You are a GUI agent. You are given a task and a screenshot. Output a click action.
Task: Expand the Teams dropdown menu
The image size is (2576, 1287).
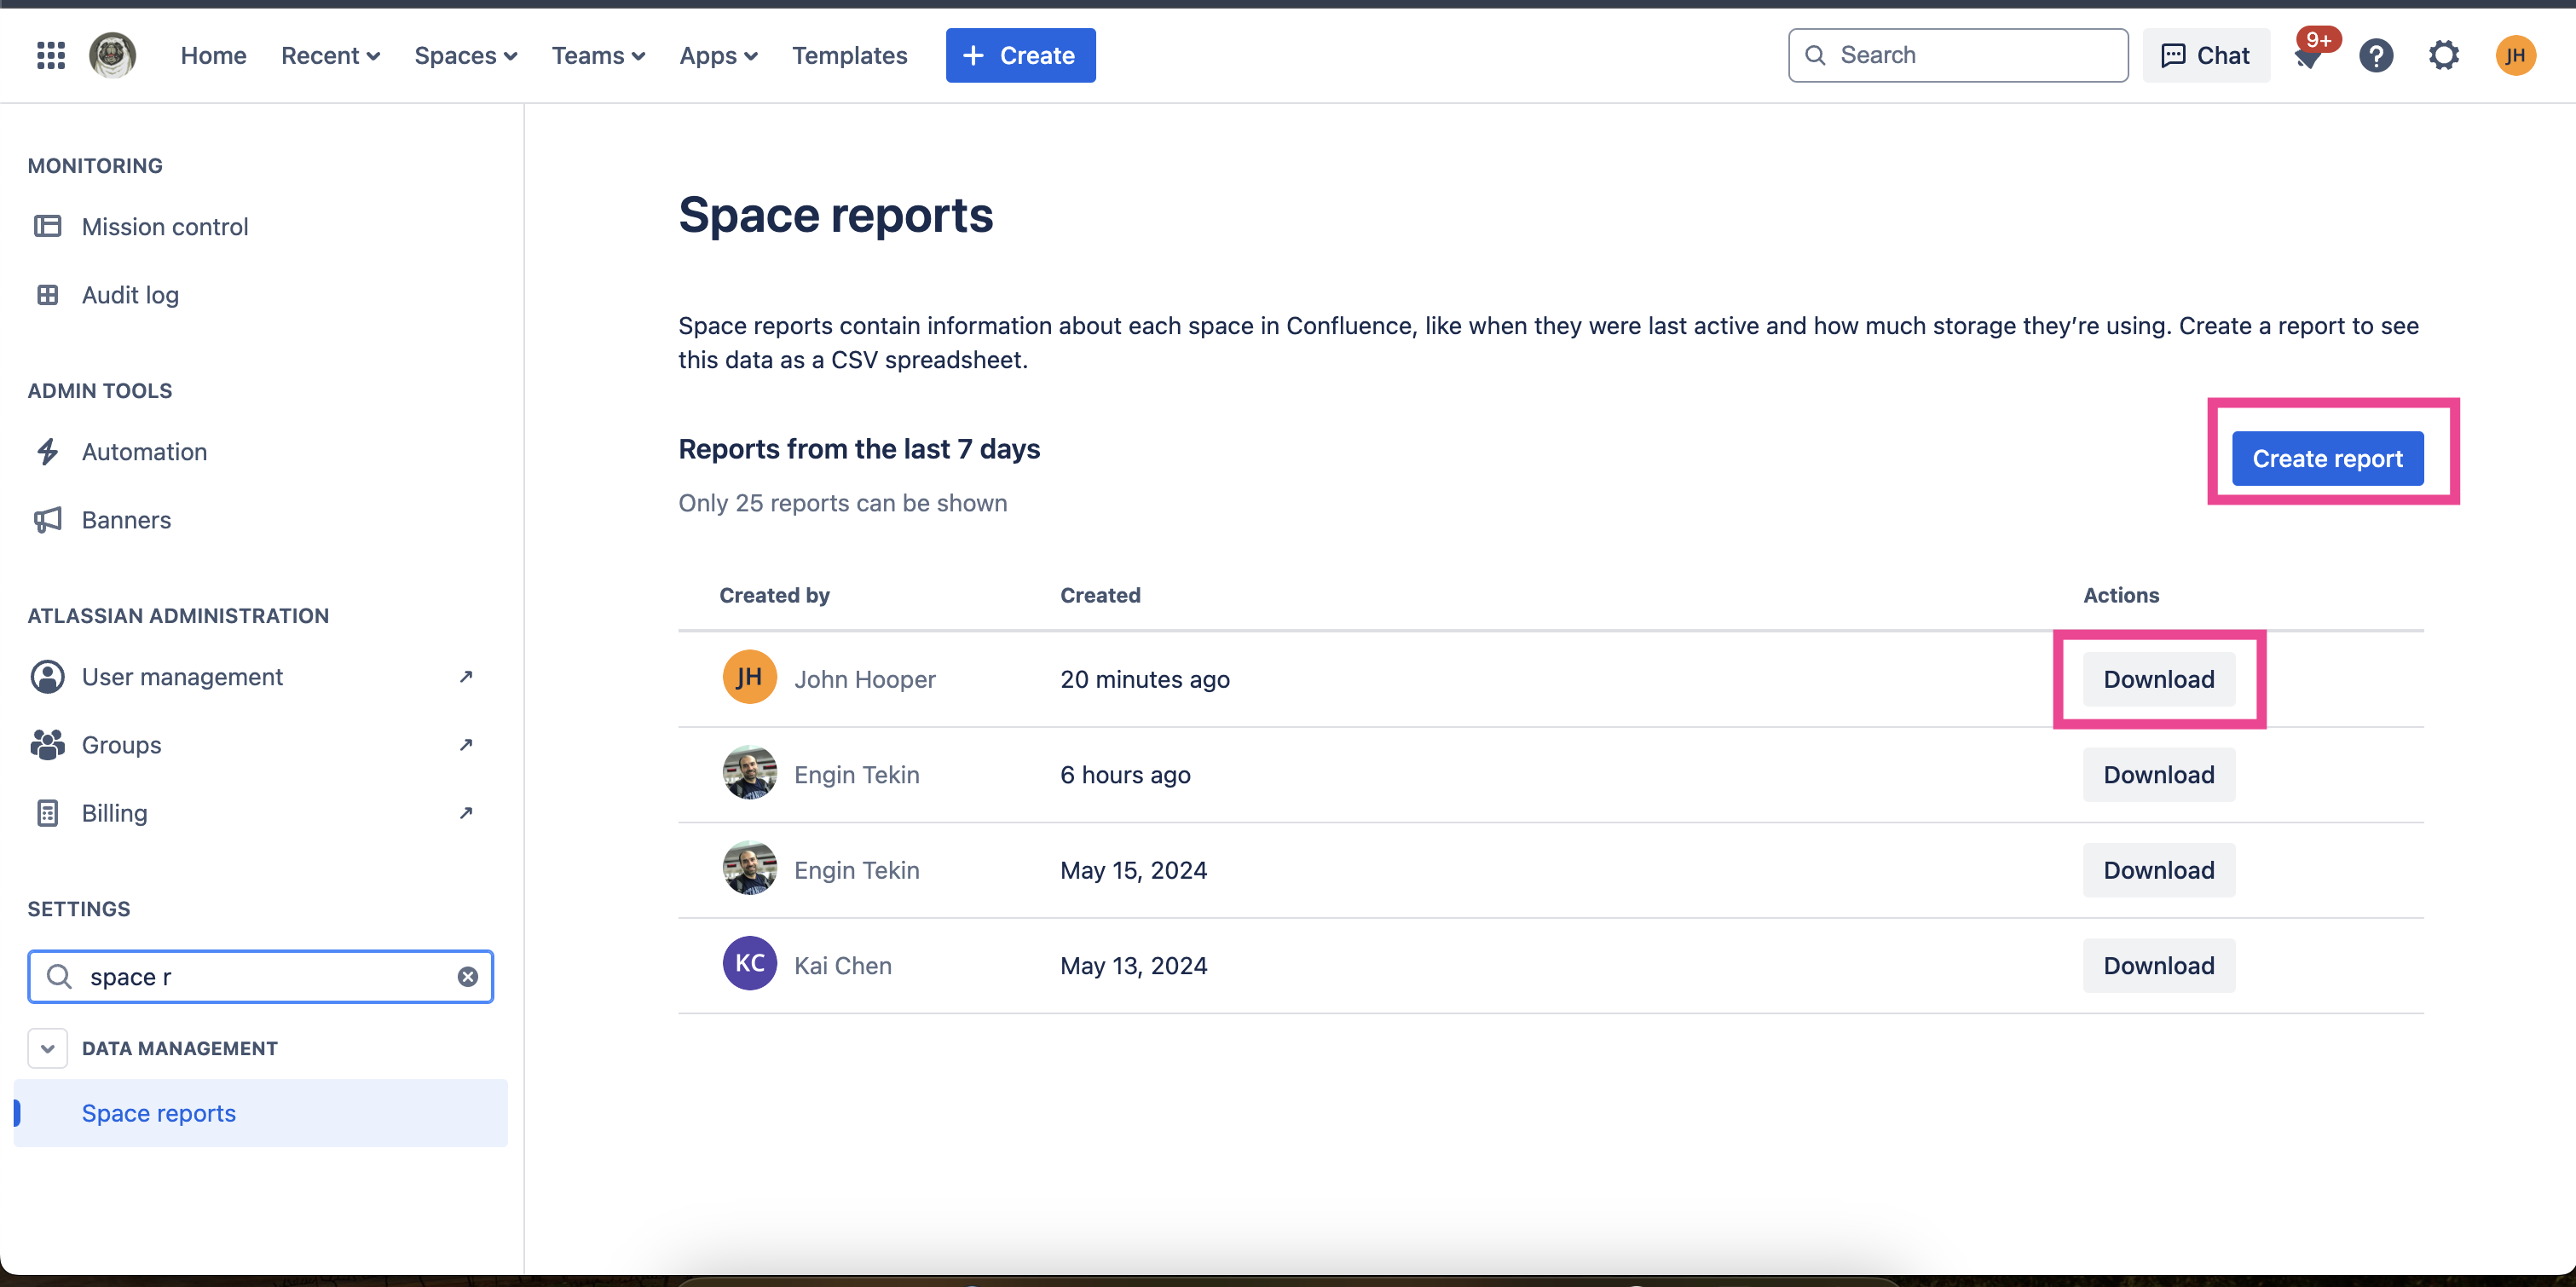pos(598,55)
